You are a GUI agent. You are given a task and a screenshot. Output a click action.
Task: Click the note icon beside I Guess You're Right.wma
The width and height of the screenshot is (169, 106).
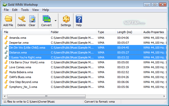click(6, 57)
